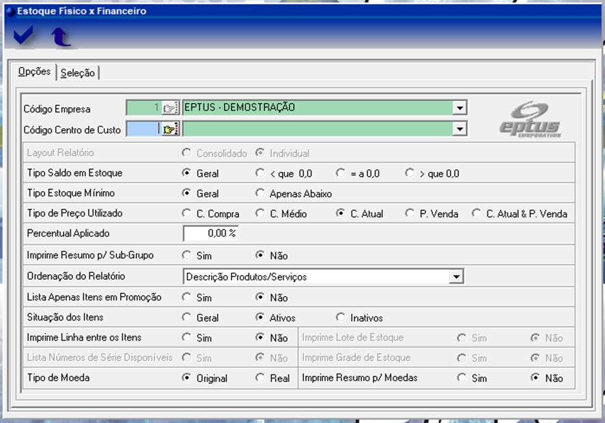The height and width of the screenshot is (423, 605).
Task: Choose Apenas Abaixo for Estoque Mínimo
Action: pos(260,194)
